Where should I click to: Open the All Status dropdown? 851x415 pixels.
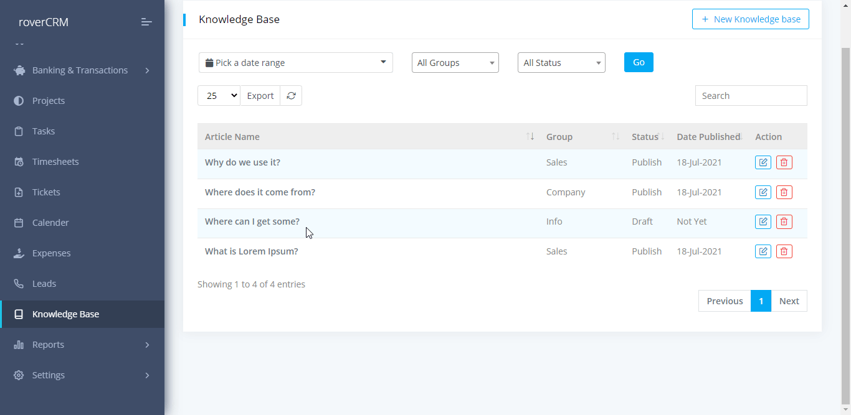561,63
